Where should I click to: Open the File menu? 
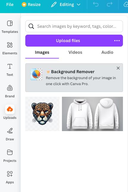[10, 4]
